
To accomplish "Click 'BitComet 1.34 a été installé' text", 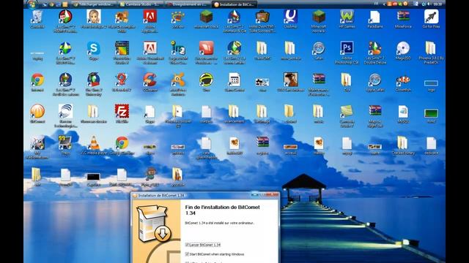I will tap(219, 223).
